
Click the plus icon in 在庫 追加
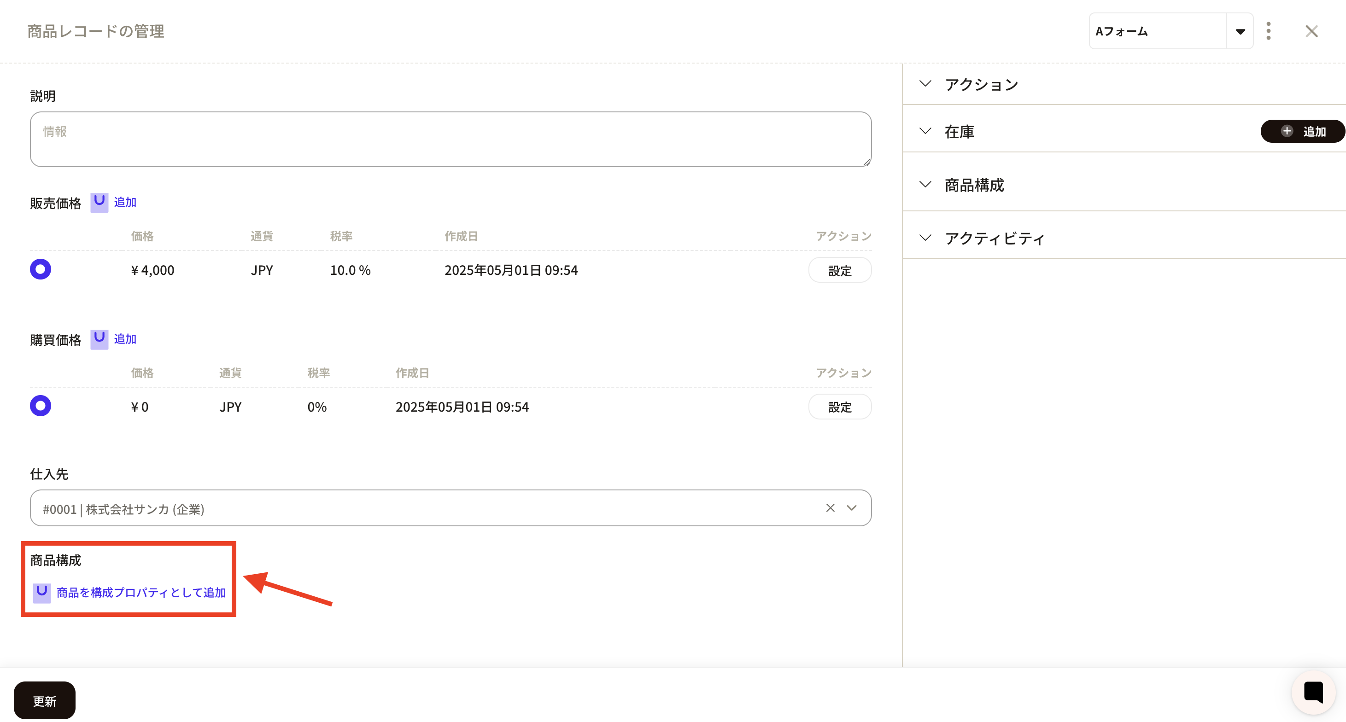1287,131
